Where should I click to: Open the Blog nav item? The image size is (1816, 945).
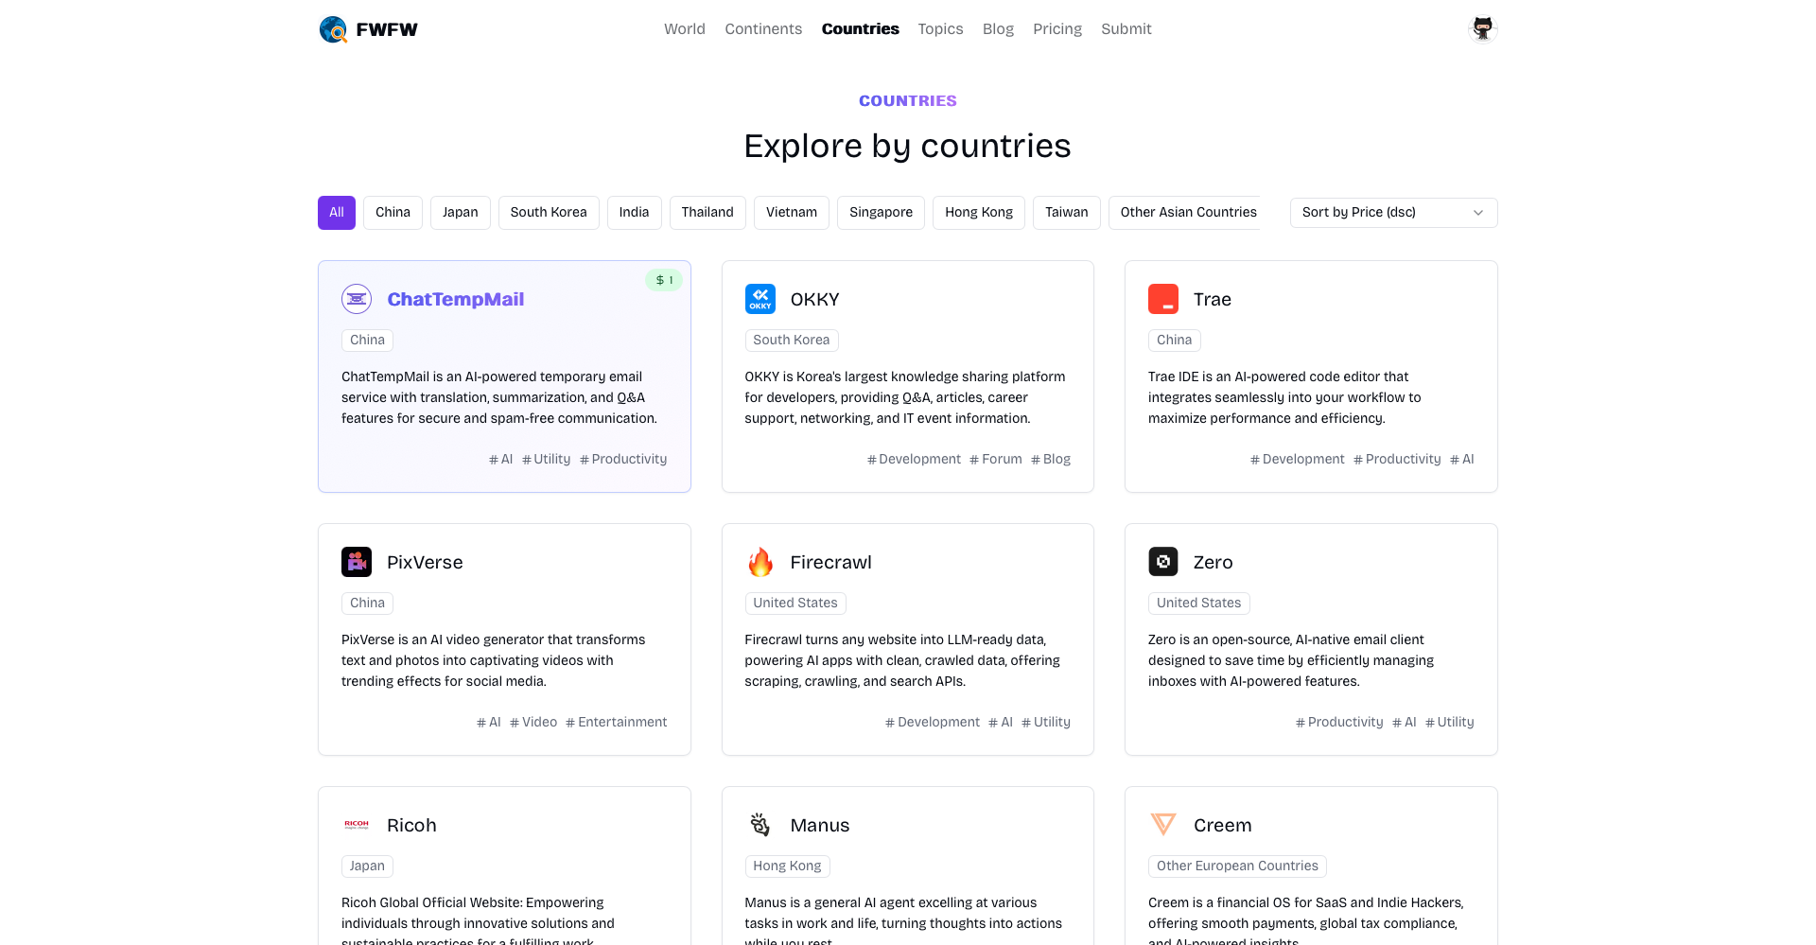click(x=998, y=29)
